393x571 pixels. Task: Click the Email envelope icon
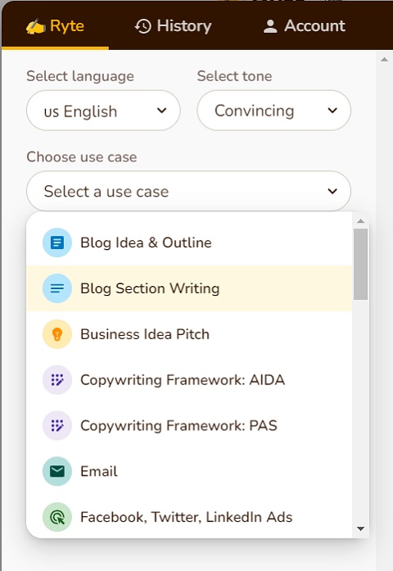pos(57,471)
